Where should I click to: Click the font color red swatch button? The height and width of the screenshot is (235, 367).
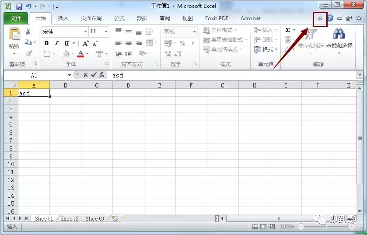[80, 53]
